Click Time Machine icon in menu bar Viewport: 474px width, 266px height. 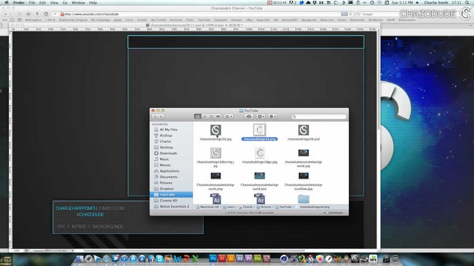coord(372,3)
